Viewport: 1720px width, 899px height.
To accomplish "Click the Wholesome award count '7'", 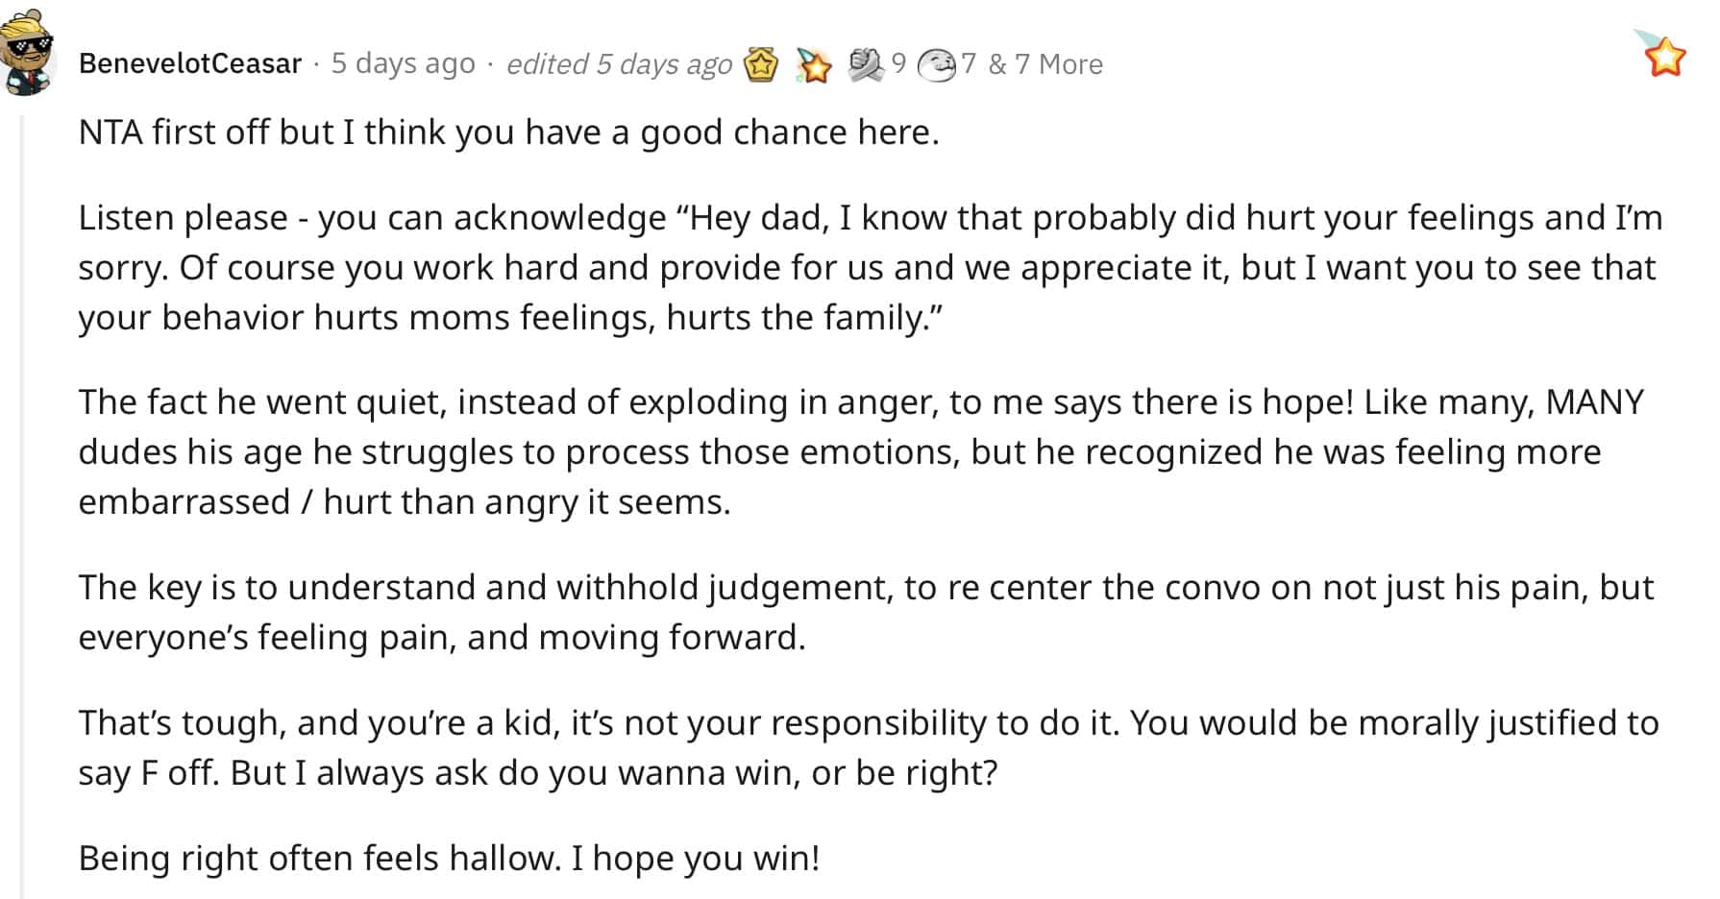I will (969, 63).
